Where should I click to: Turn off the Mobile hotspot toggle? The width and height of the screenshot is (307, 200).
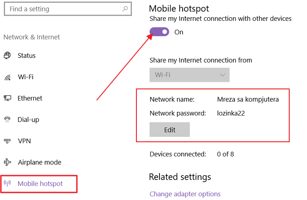tap(159, 32)
